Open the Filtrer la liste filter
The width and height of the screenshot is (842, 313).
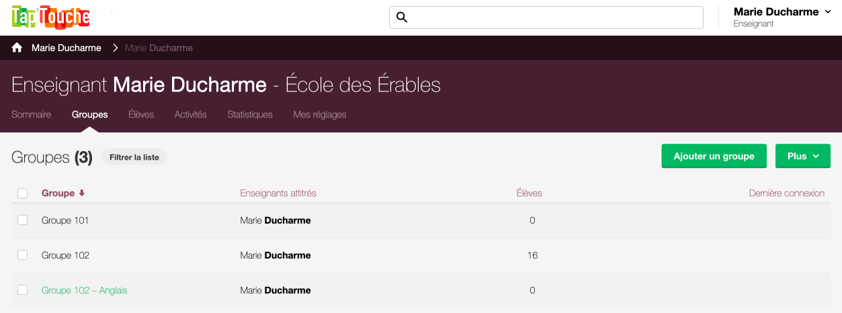coord(134,157)
